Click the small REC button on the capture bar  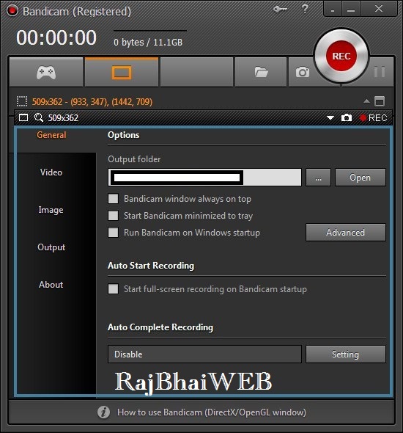pyautogui.click(x=374, y=118)
